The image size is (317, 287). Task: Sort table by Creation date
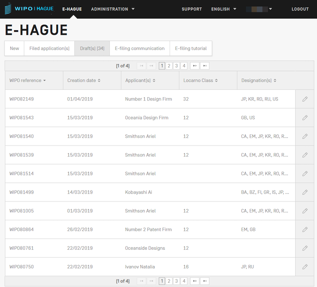(x=84, y=81)
